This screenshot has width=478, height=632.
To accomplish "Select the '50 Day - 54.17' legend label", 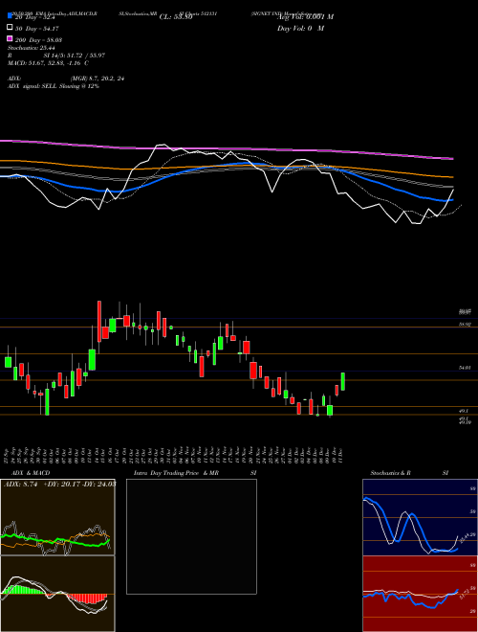I will [x=36, y=29].
